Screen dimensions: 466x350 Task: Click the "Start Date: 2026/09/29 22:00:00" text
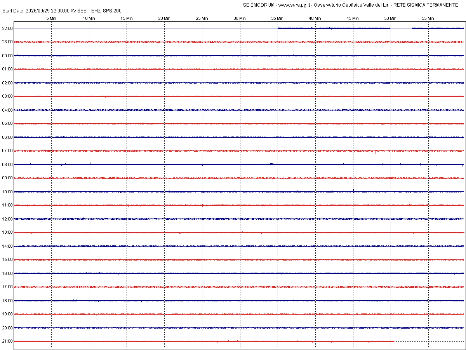(x=36, y=11)
